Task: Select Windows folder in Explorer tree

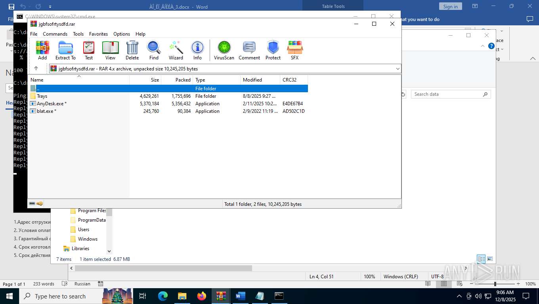Action: (88, 239)
